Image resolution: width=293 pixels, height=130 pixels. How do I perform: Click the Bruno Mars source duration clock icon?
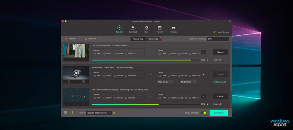(x=104, y=76)
